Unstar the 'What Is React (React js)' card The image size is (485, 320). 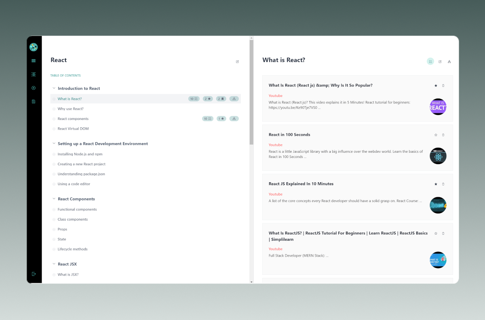436,86
